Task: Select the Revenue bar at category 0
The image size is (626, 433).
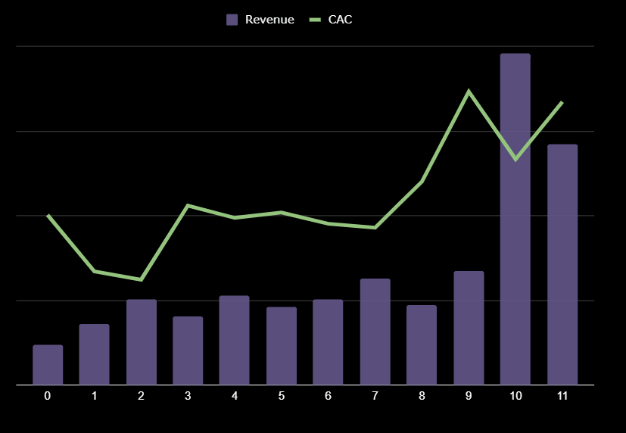Action: pyautogui.click(x=48, y=365)
